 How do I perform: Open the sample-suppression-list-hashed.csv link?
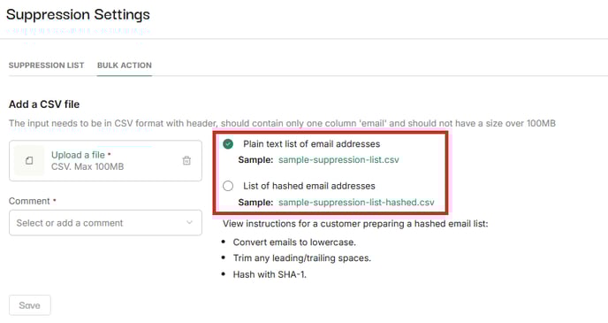click(x=356, y=203)
